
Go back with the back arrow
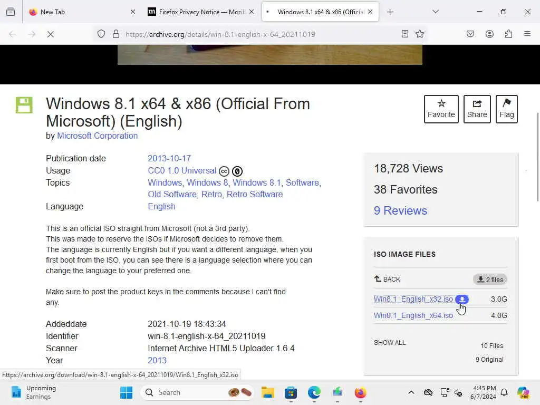coord(13,34)
